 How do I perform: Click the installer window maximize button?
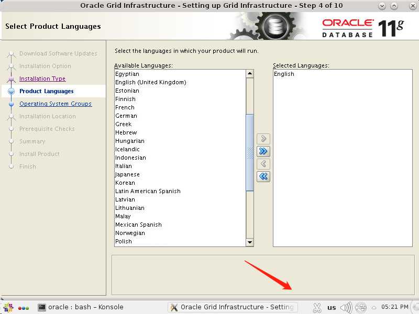(394, 6)
